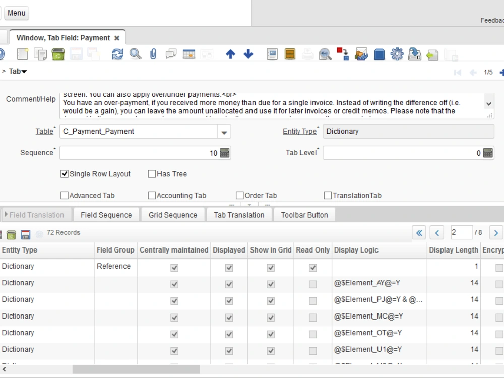Click the Copy Record toolbar icon
The height and width of the screenshot is (378, 504).
40,54
